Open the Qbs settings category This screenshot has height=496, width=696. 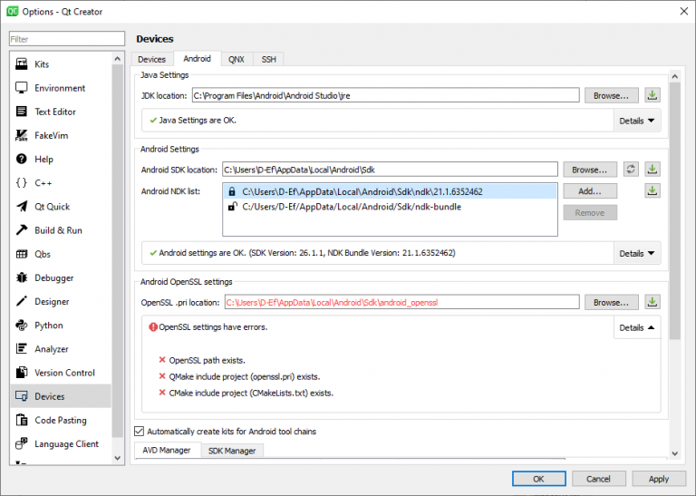[x=61, y=254]
